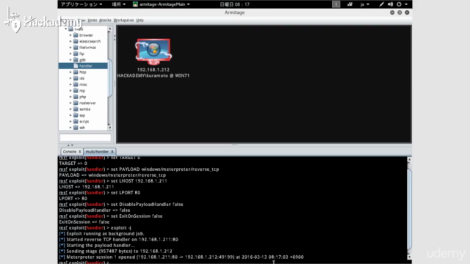The height and width of the screenshot is (264, 470).
Task: Click the browser folder icon
Action: [76, 35]
